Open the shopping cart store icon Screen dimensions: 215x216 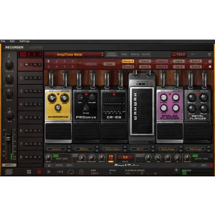[210, 54]
